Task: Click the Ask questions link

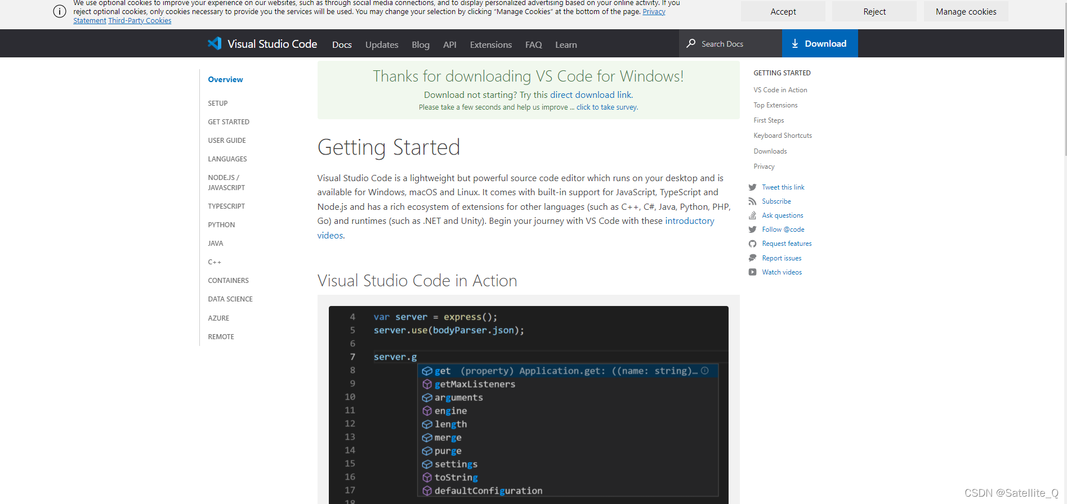Action: pyautogui.click(x=783, y=215)
